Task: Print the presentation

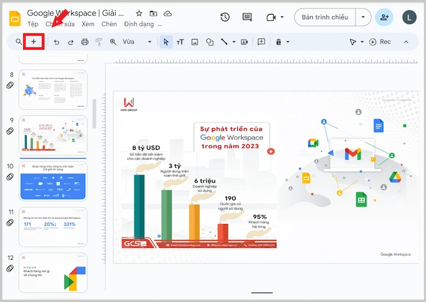Action: click(x=85, y=42)
